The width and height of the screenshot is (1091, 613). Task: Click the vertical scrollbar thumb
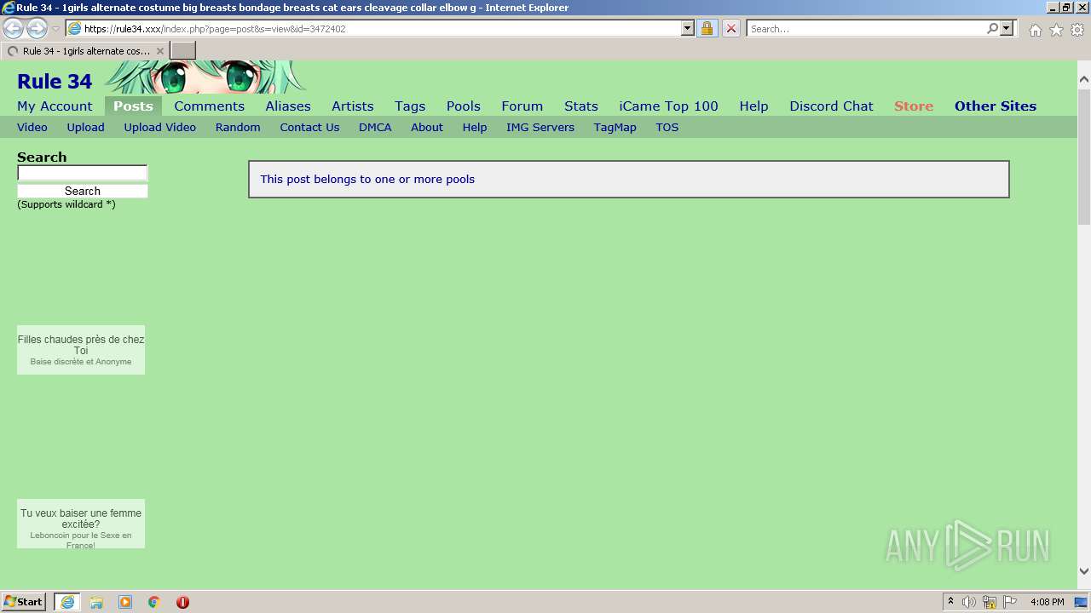tap(1084, 156)
